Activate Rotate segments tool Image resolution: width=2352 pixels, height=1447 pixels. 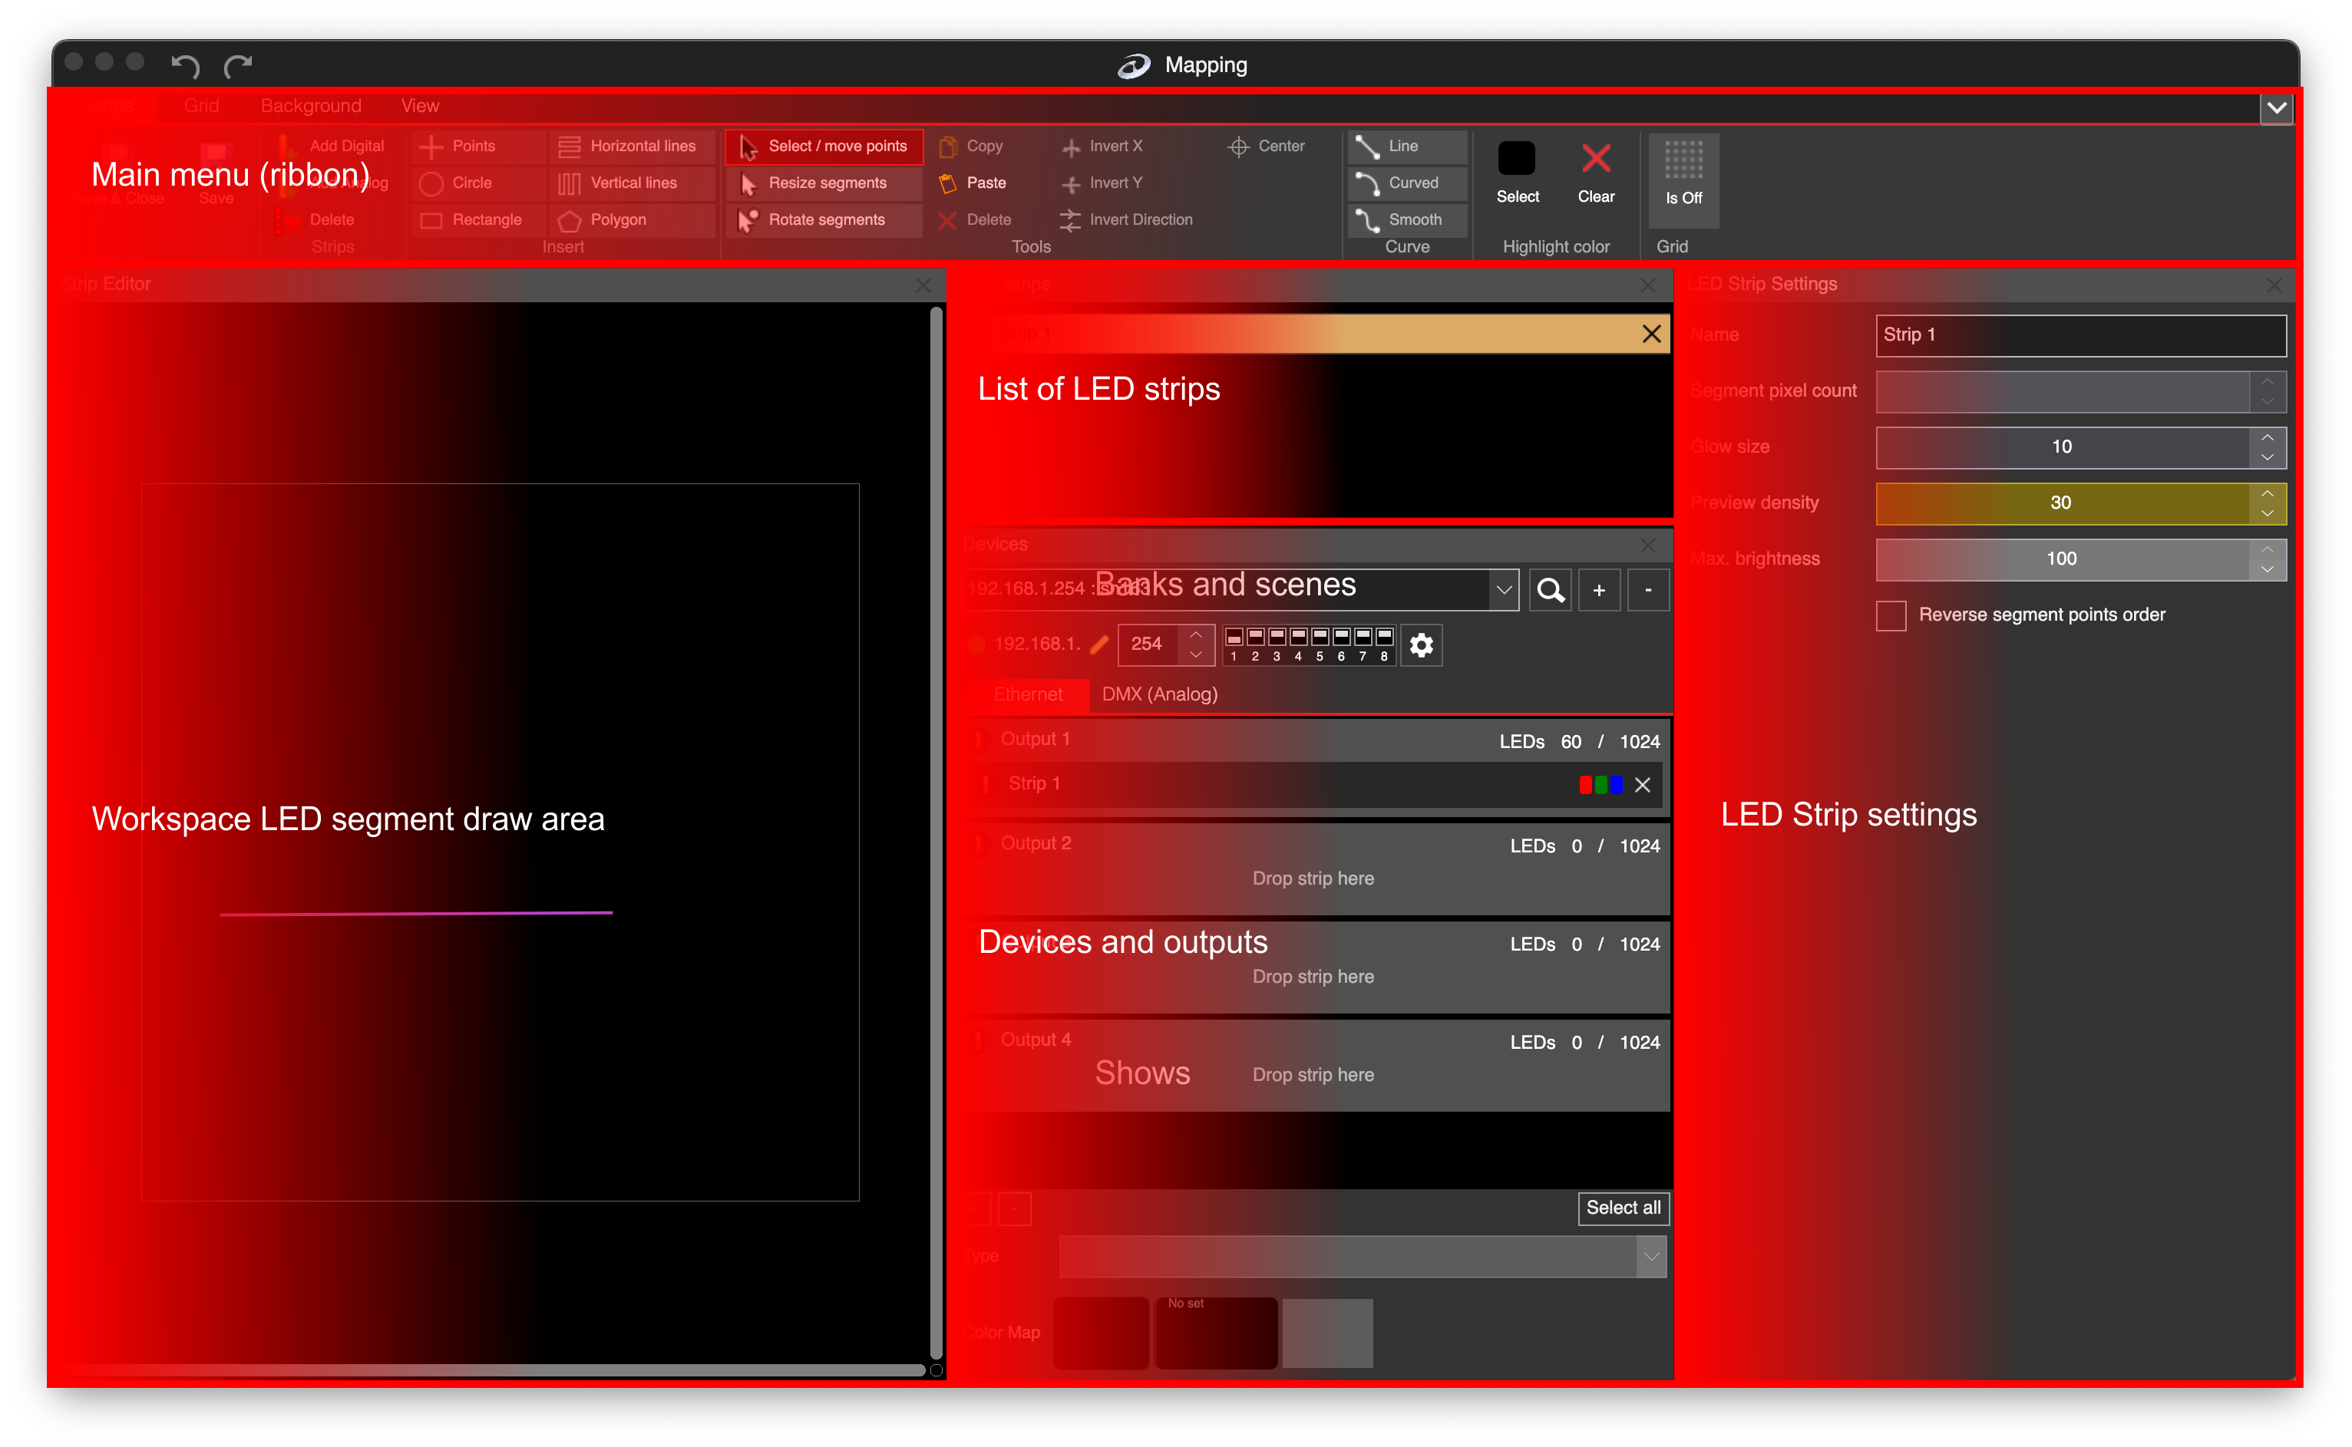823,219
